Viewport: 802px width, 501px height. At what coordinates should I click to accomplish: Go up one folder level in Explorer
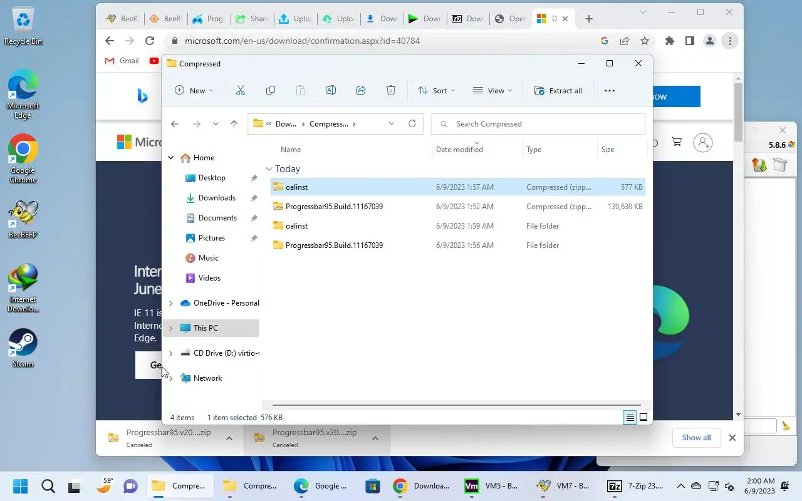[x=234, y=124]
